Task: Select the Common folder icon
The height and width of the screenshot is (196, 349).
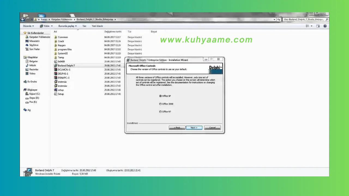Action: [x=55, y=37]
